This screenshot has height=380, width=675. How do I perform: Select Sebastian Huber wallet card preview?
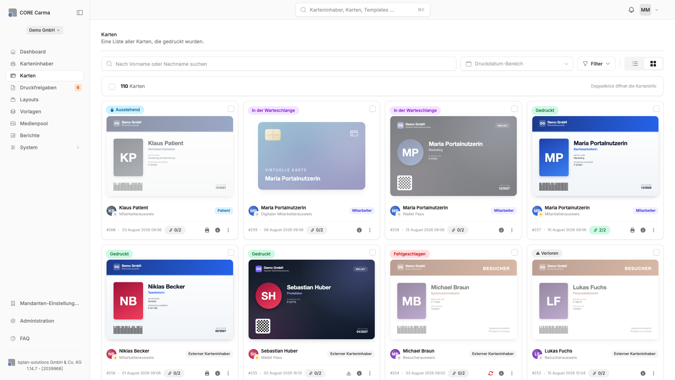(x=311, y=299)
